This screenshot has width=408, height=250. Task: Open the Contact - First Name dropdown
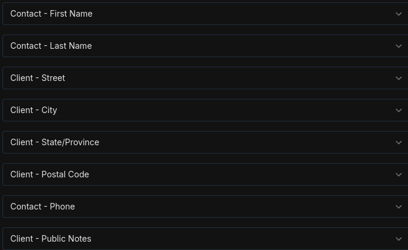(x=203, y=14)
